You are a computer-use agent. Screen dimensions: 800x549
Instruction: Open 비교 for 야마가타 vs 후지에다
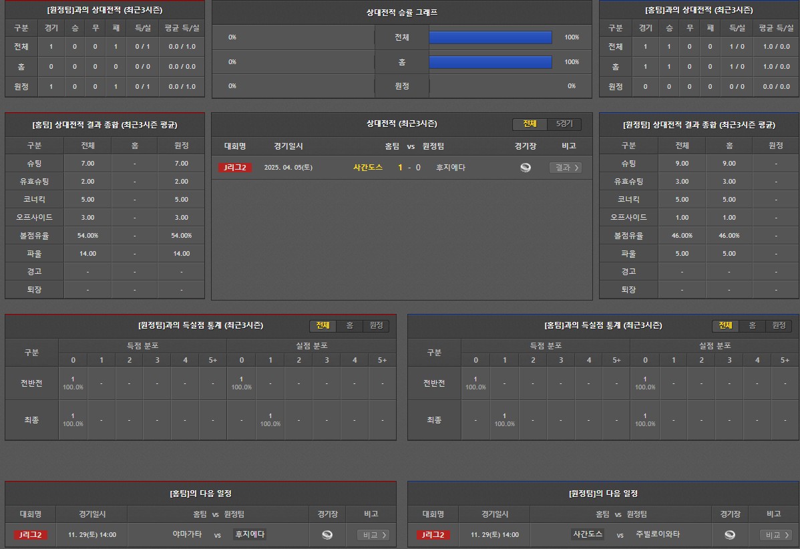(373, 534)
